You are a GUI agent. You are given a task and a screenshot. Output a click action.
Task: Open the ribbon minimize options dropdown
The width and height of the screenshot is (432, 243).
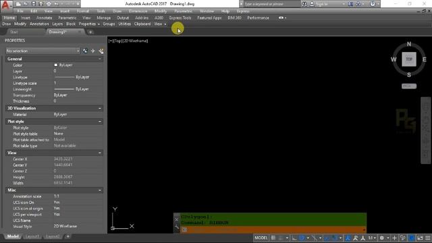pyautogui.click(x=286, y=18)
